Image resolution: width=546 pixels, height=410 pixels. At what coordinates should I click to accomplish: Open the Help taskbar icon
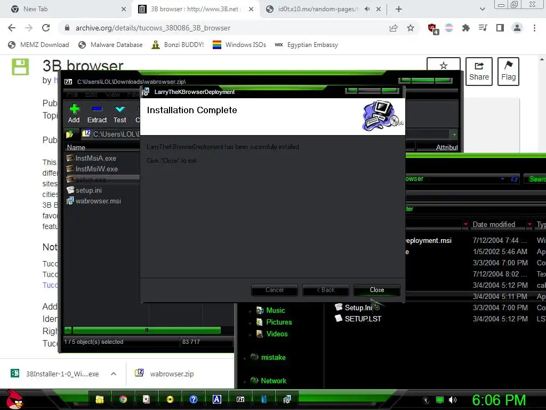point(193,399)
